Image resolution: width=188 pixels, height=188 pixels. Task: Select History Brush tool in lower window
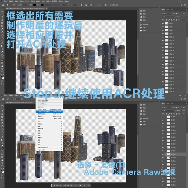[x=2, y=134]
